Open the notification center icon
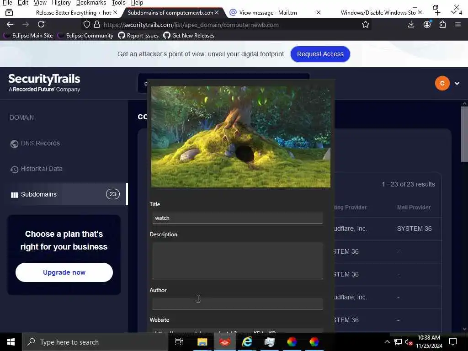The image size is (468, 351). pos(453,342)
